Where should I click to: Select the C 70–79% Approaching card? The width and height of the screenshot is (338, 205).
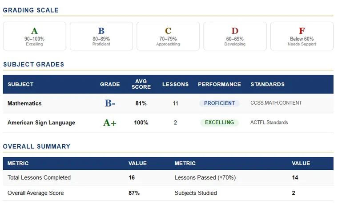click(168, 36)
